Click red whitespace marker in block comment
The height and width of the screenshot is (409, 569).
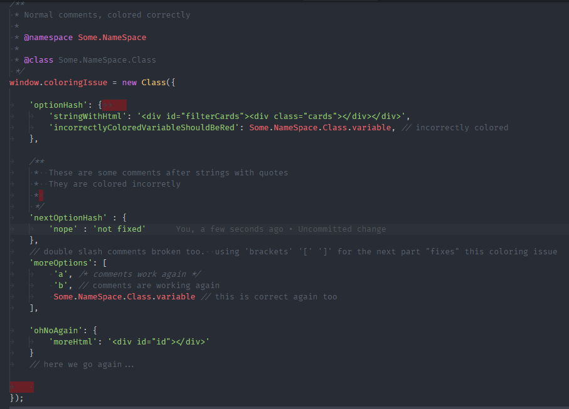[x=41, y=195]
